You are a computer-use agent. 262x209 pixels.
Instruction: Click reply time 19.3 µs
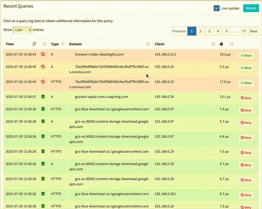click(225, 54)
